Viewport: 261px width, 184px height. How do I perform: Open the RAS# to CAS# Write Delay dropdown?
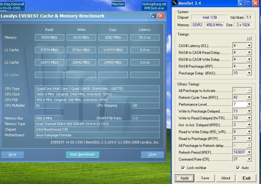coord(249,59)
